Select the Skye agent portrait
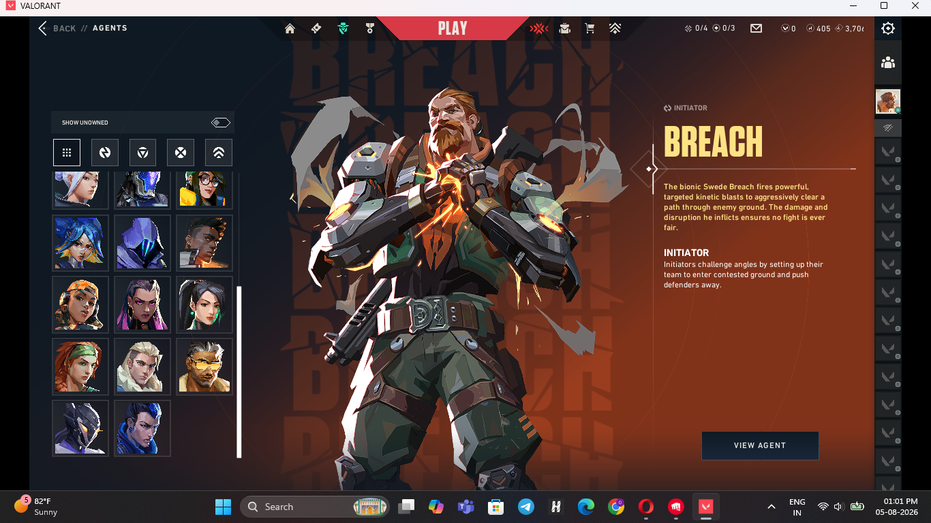 pos(80,366)
